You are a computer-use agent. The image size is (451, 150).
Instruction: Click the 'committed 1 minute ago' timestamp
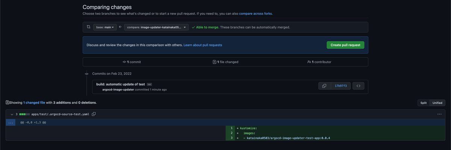coord(151,90)
